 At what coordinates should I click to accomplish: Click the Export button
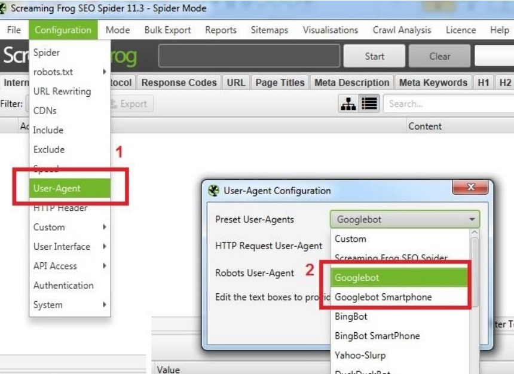coord(131,104)
